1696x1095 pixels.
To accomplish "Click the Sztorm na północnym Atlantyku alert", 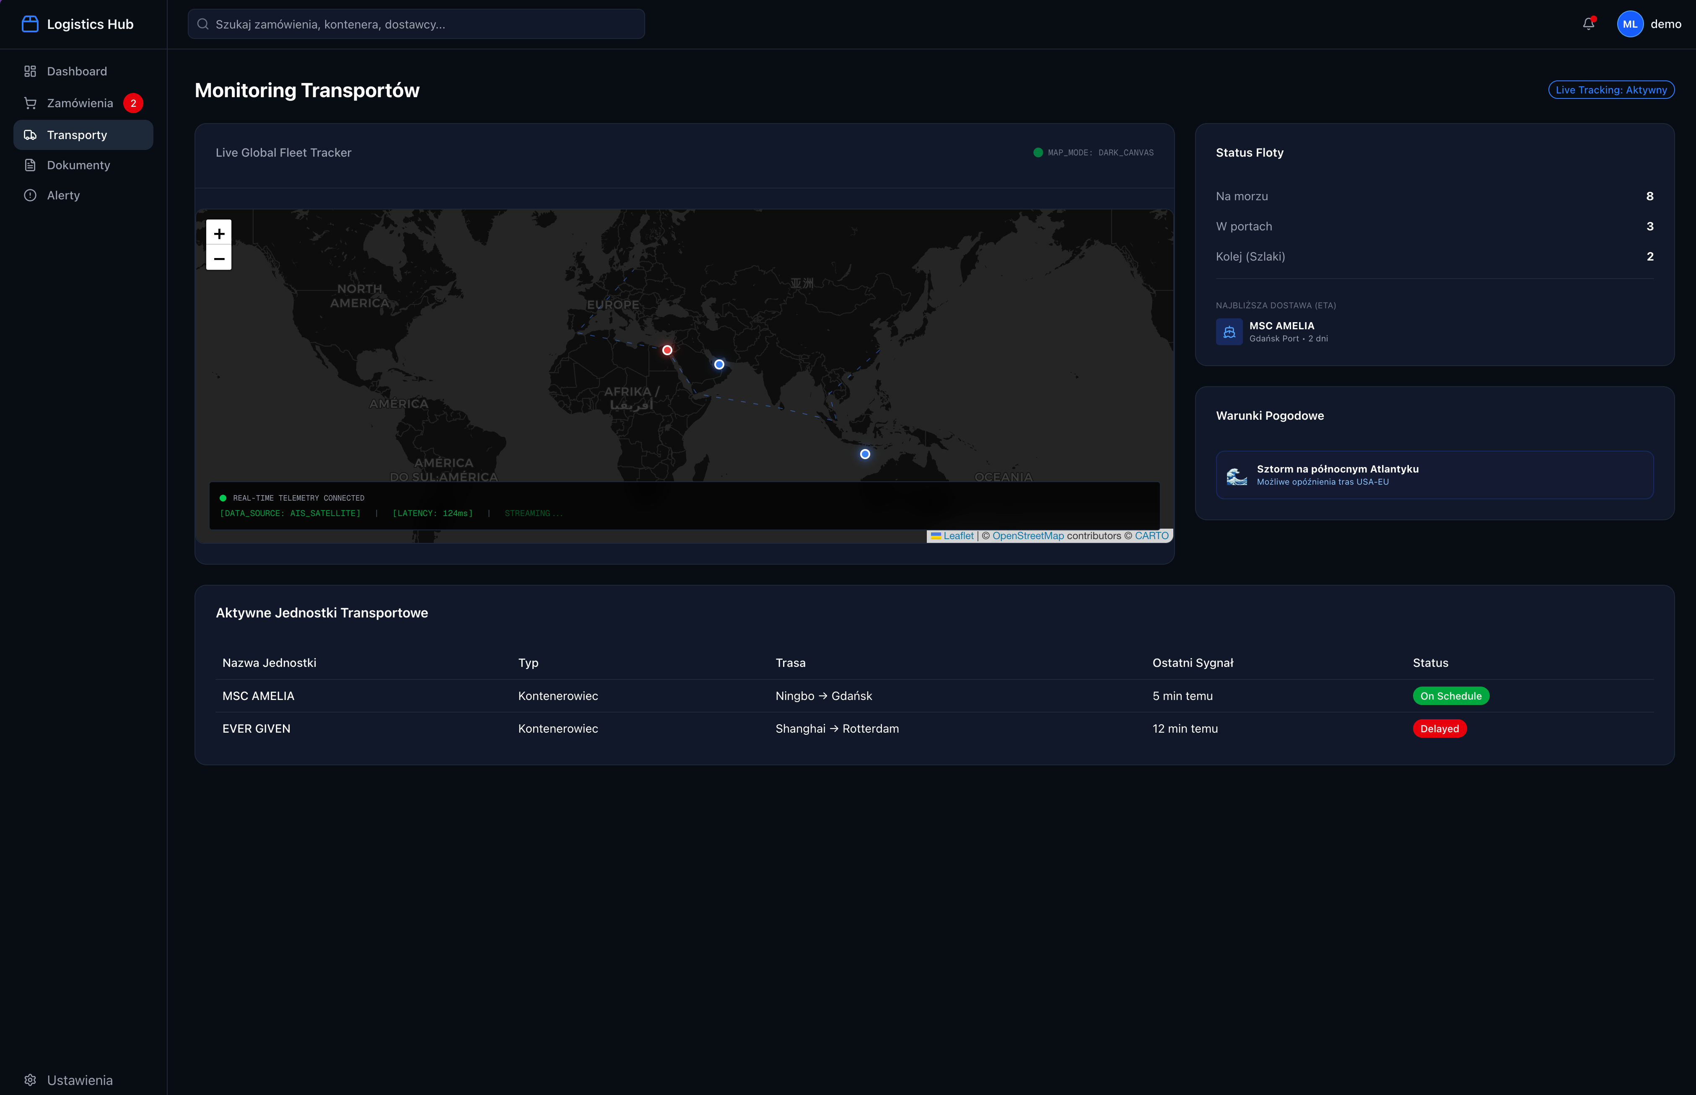I will click(x=1434, y=476).
